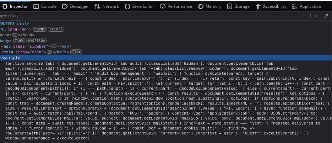Image resolution: width=332 pixels, height=143 pixels.
Task: Click the overflow badge on body
Action: (37, 41)
